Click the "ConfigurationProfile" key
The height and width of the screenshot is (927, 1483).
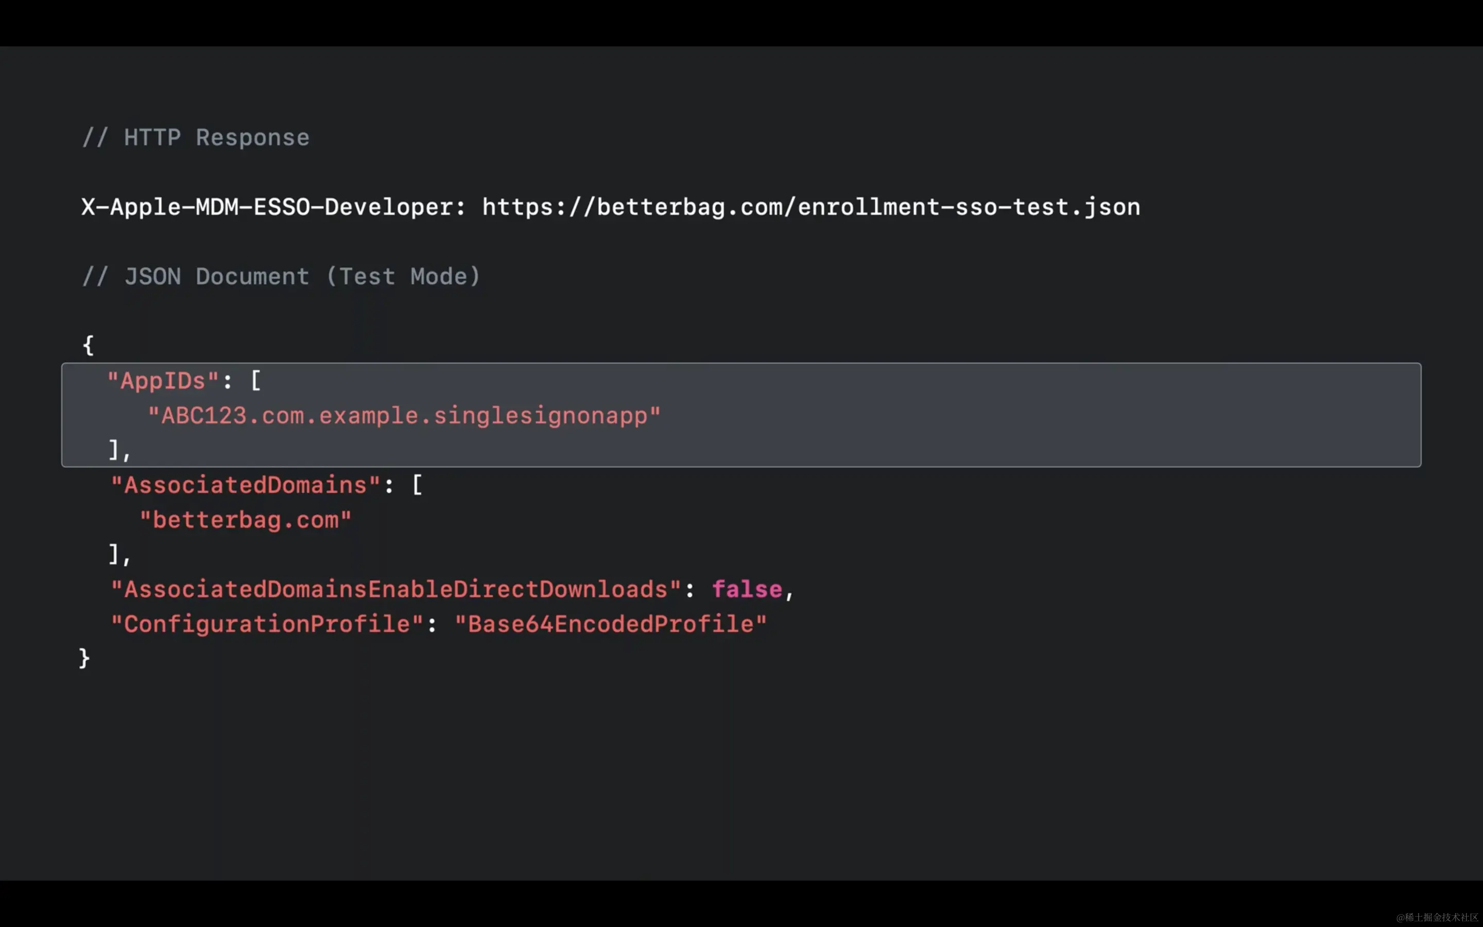267,624
